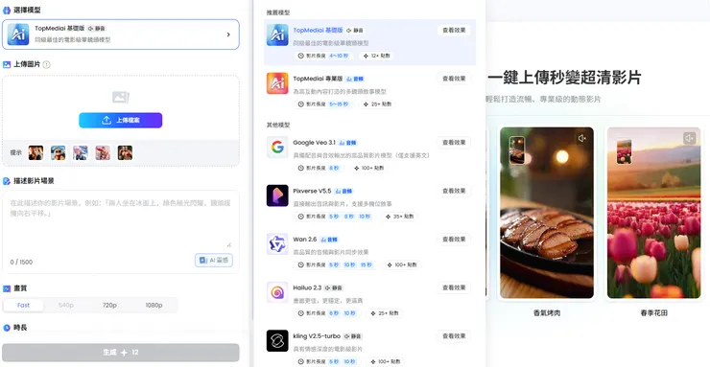View effects for TopMediai 專業版 (查看效果)

pos(454,79)
